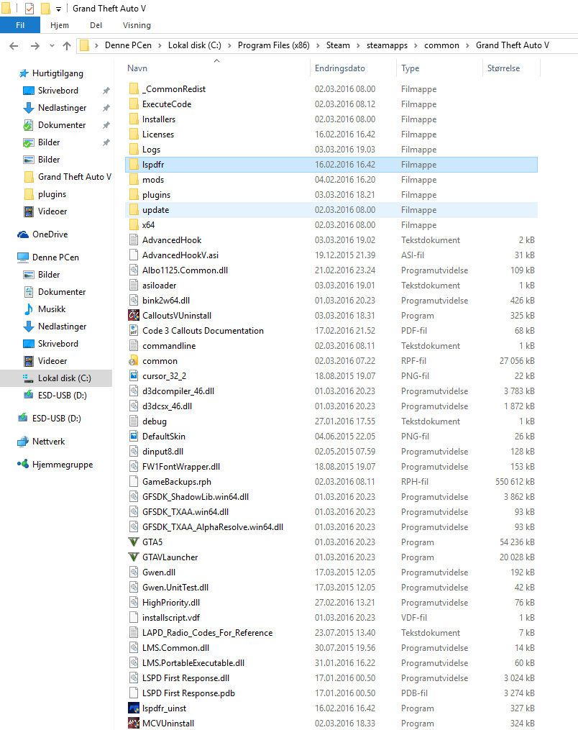Click the common RPF file icon
This screenshot has width=578, height=730.
(x=134, y=361)
